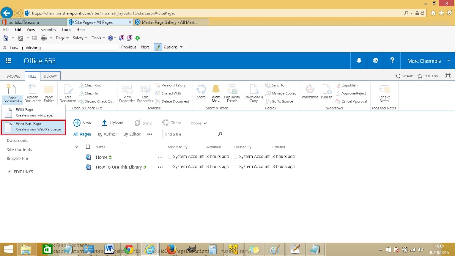Viewport: 455px width, 256px height.
Task: Click the New Folder ribbon icon
Action: (49, 93)
